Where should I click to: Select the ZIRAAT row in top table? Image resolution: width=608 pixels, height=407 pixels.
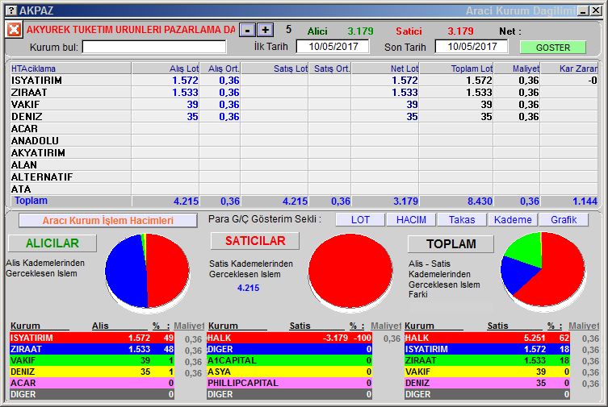pos(304,93)
